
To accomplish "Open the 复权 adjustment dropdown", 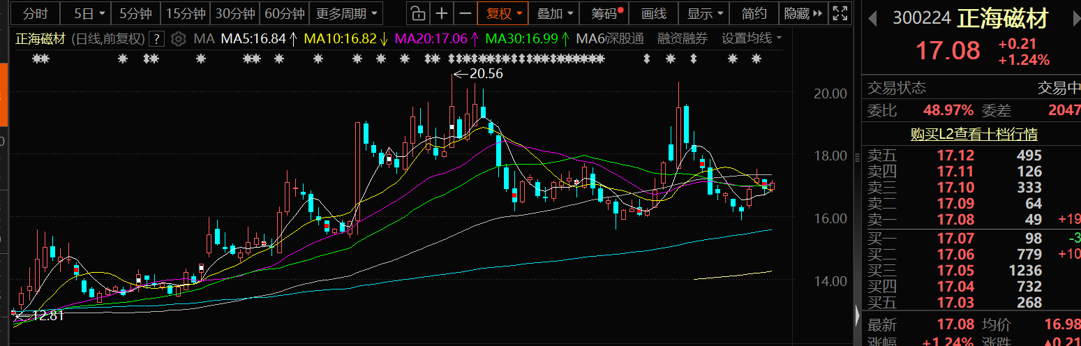I will point(504,13).
